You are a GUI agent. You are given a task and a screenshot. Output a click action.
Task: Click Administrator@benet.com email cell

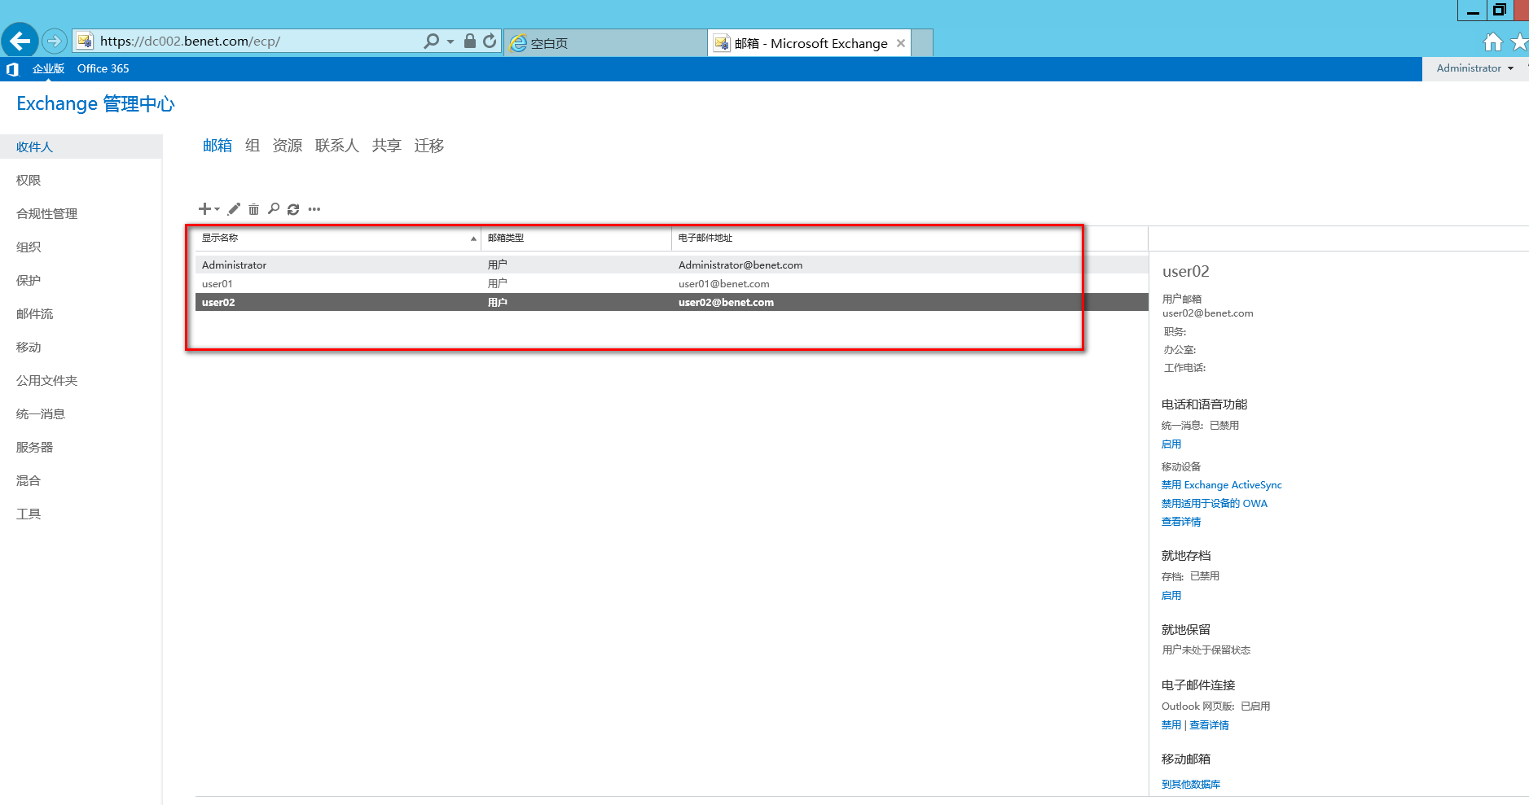tap(740, 265)
